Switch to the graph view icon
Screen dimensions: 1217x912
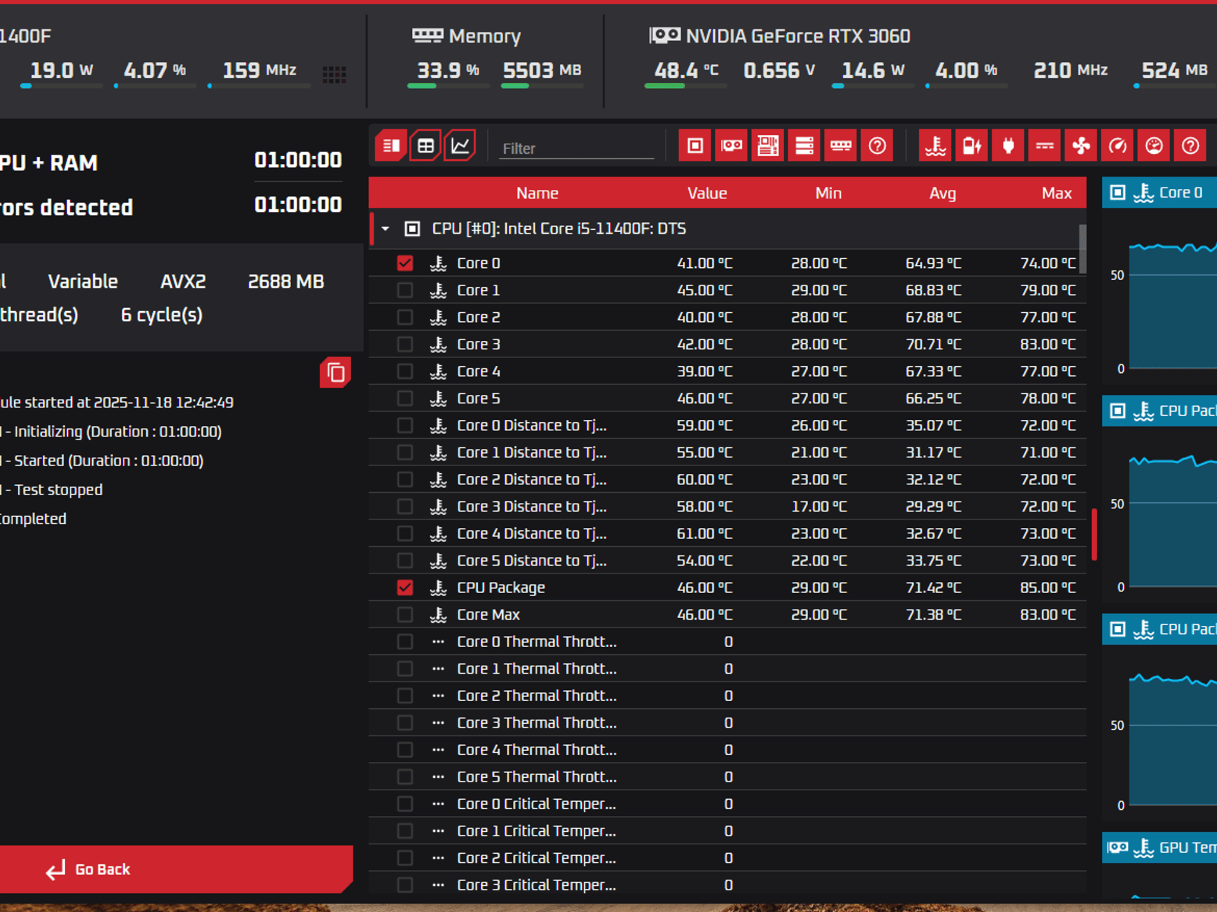461,145
